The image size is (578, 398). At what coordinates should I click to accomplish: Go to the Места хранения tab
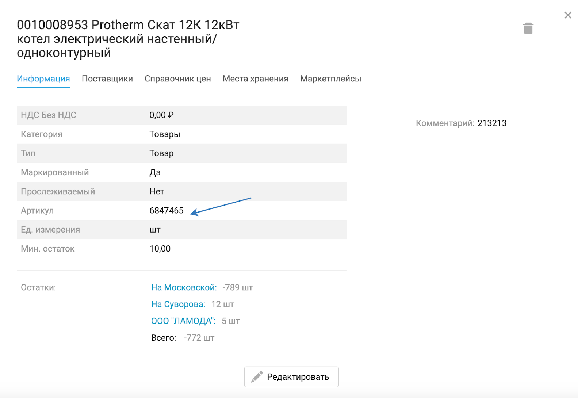point(256,79)
